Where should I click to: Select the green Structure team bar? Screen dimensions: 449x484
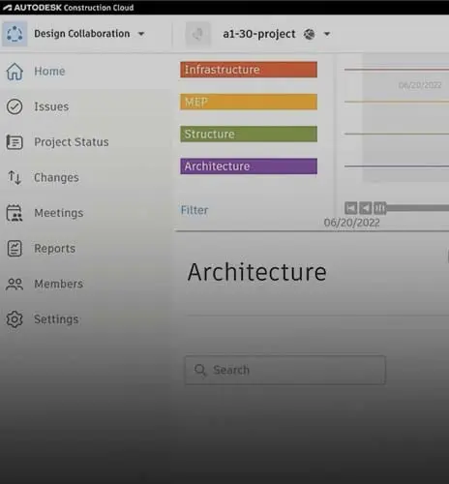tap(249, 134)
